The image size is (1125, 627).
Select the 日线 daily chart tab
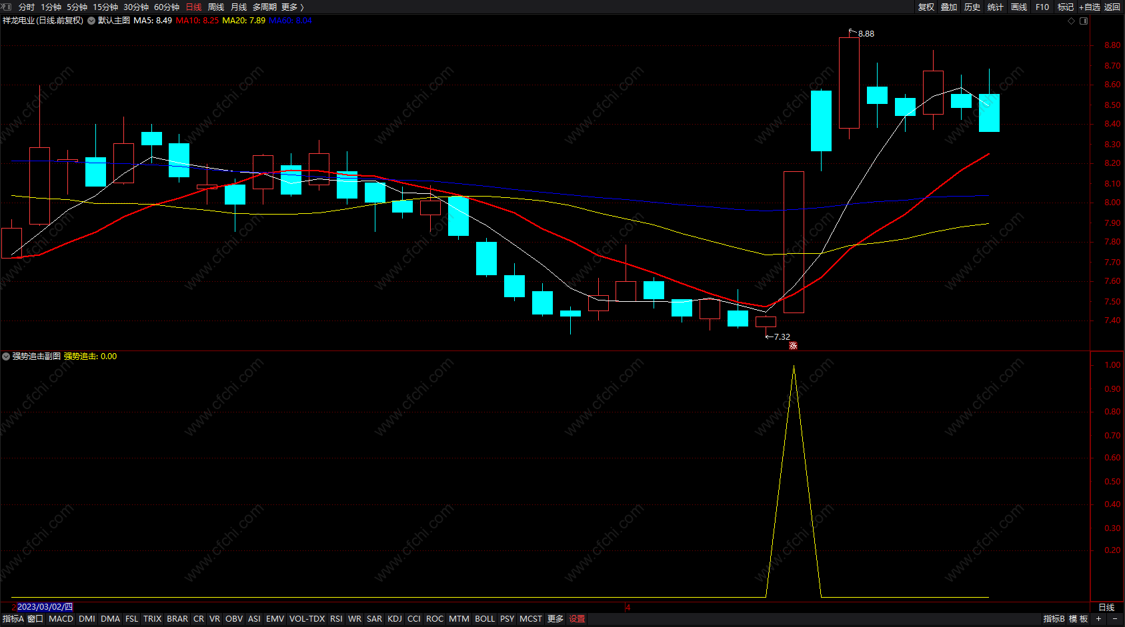(x=193, y=7)
